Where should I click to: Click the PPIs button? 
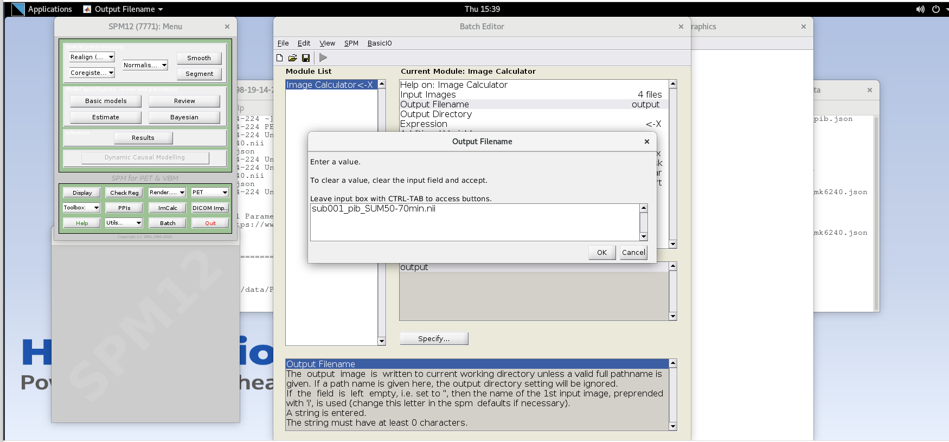[124, 208]
